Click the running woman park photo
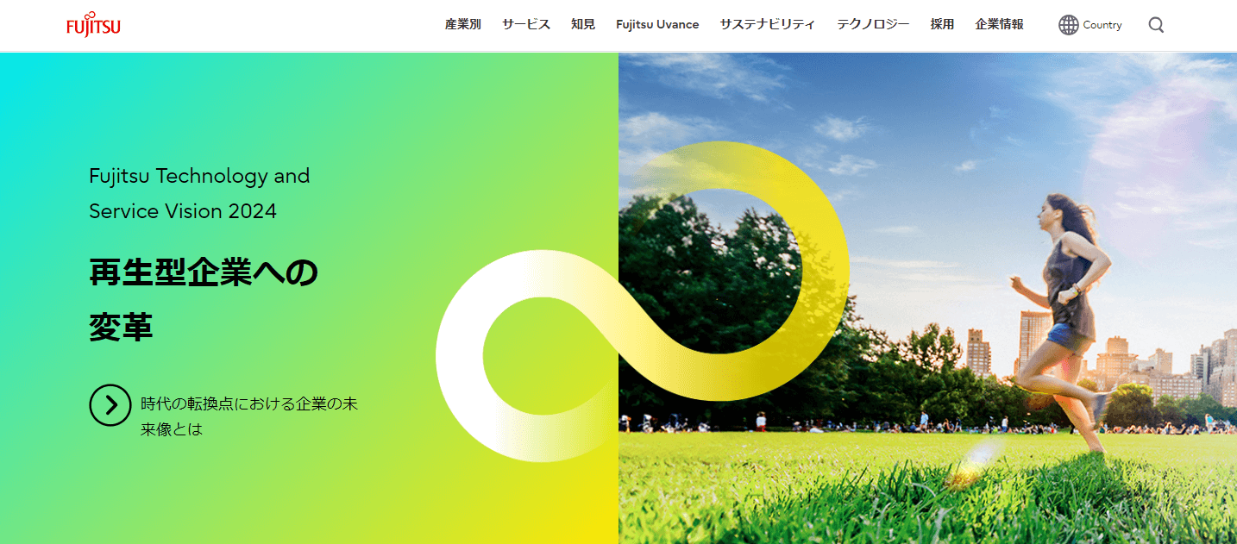The height and width of the screenshot is (544, 1237). [927, 298]
